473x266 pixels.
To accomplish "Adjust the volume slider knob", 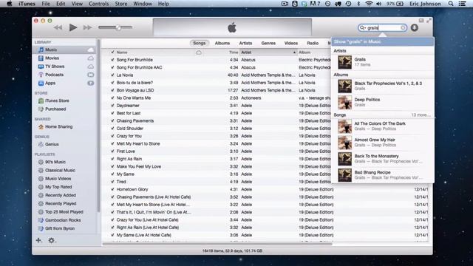I will tap(118, 27).
